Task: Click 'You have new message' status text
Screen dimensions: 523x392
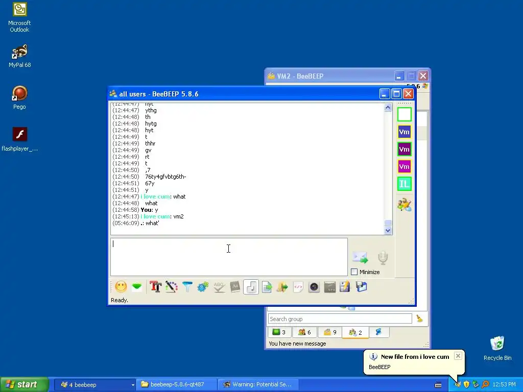Action: click(297, 344)
